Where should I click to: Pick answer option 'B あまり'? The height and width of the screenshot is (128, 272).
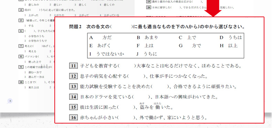click(x=147, y=38)
